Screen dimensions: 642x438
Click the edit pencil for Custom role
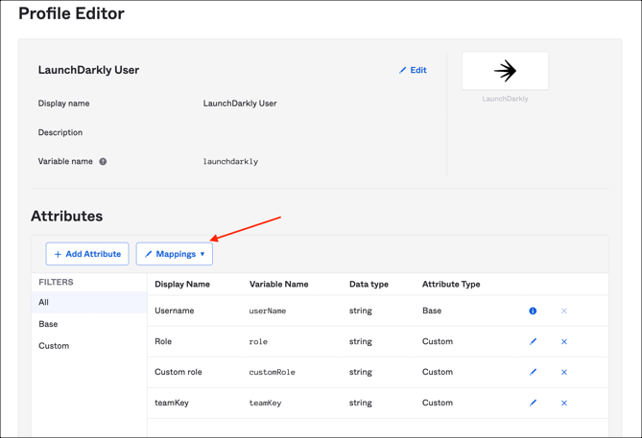[533, 372]
